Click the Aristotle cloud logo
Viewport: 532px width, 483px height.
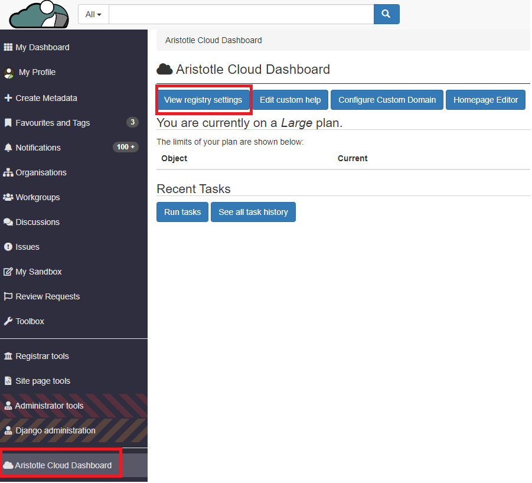pos(40,15)
